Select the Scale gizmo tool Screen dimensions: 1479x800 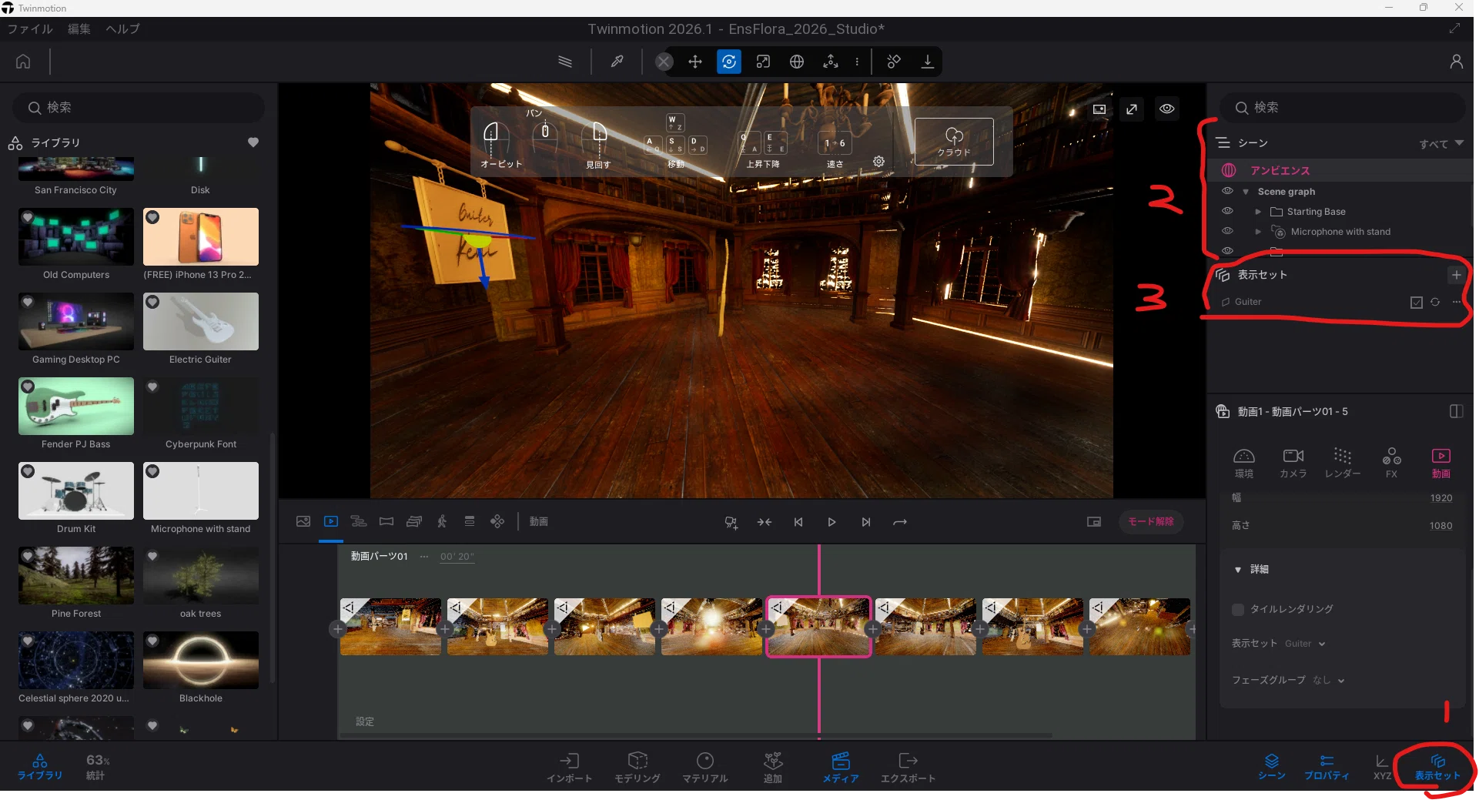763,62
